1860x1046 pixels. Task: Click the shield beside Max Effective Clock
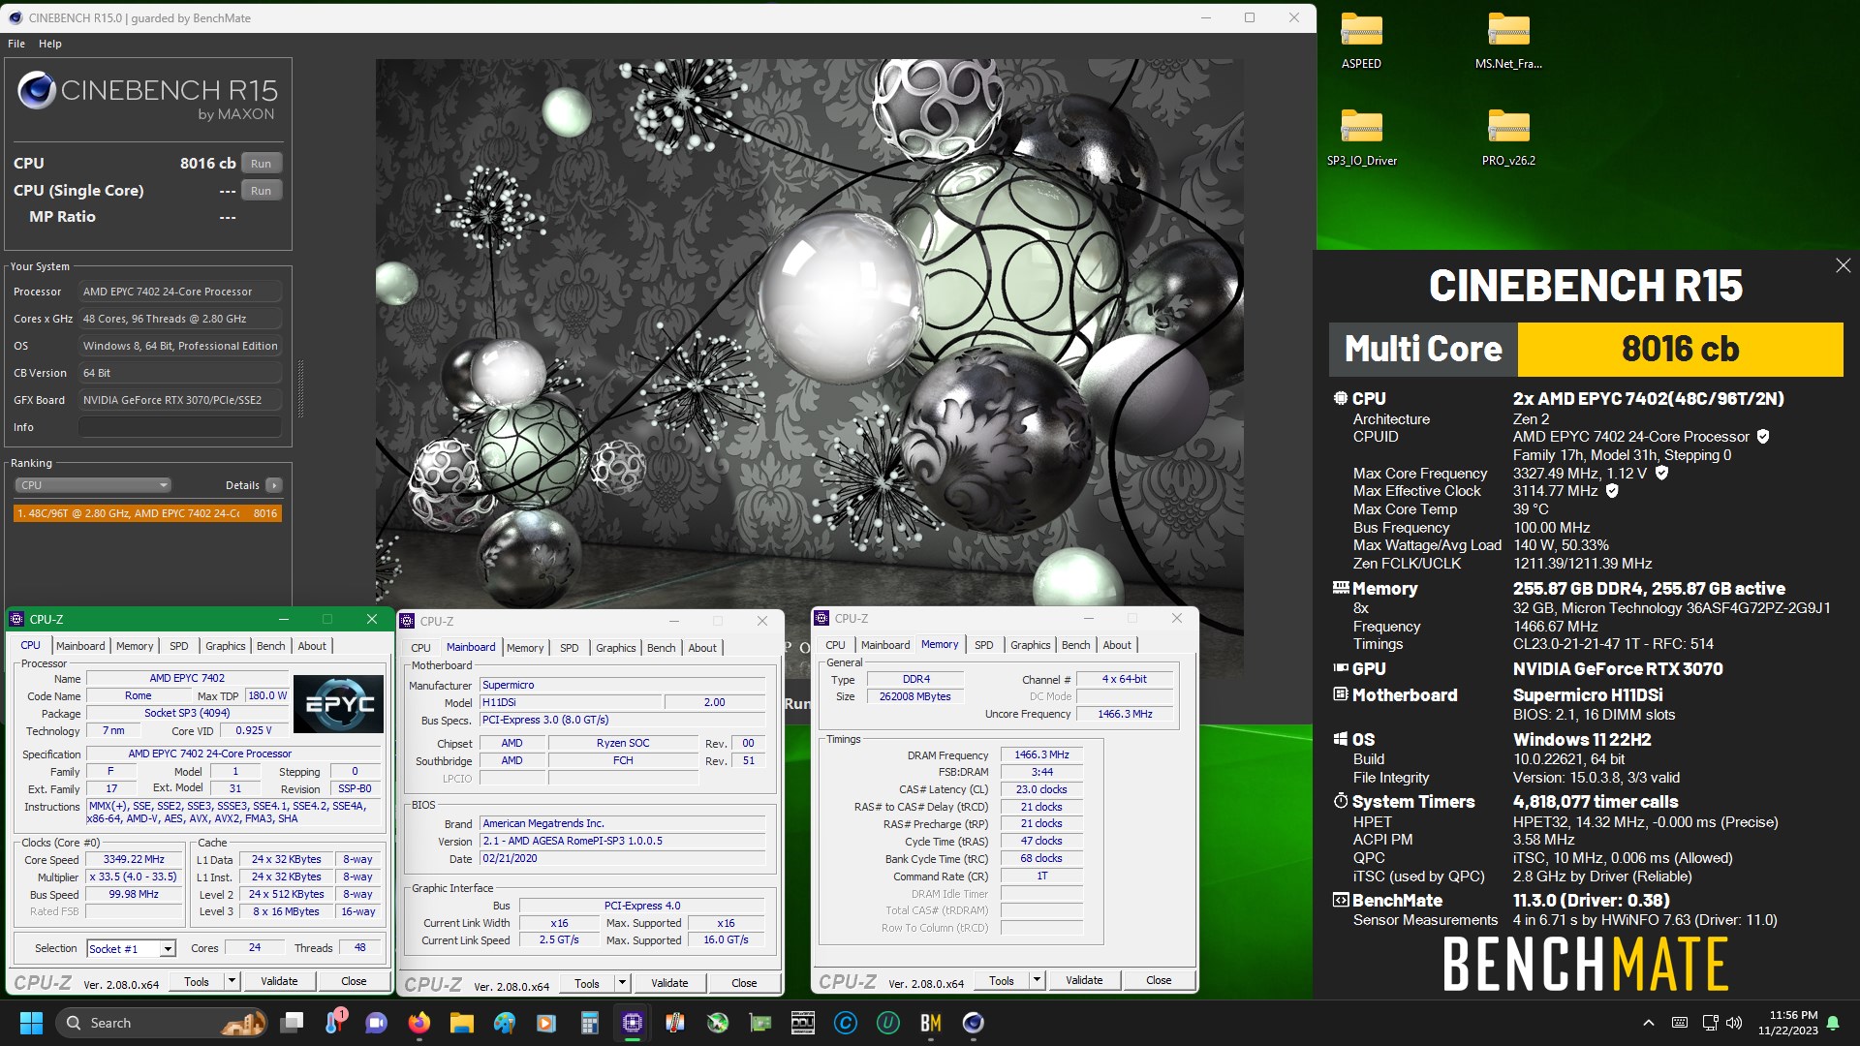(x=1612, y=491)
